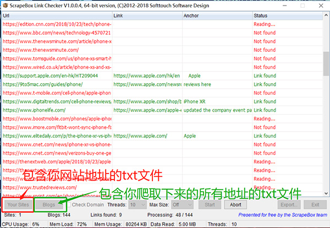Select the support.apple.com url cell
The width and height of the screenshot is (330, 228).
click(x=57, y=76)
